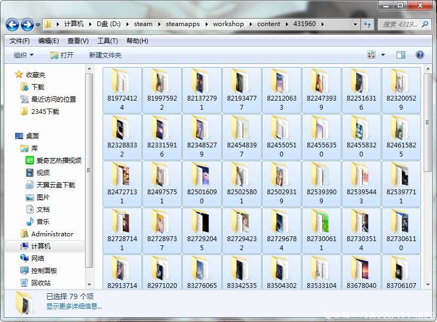Open the 帮助(H) menu
This screenshot has height=322, width=437.
pos(137,41)
